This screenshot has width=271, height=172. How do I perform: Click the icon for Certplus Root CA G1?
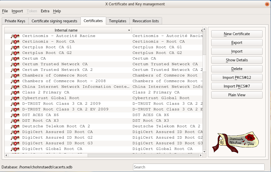click(x=15, y=47)
